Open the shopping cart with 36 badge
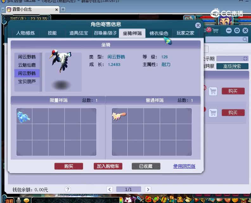This screenshot has width=251, height=203. 215,30
